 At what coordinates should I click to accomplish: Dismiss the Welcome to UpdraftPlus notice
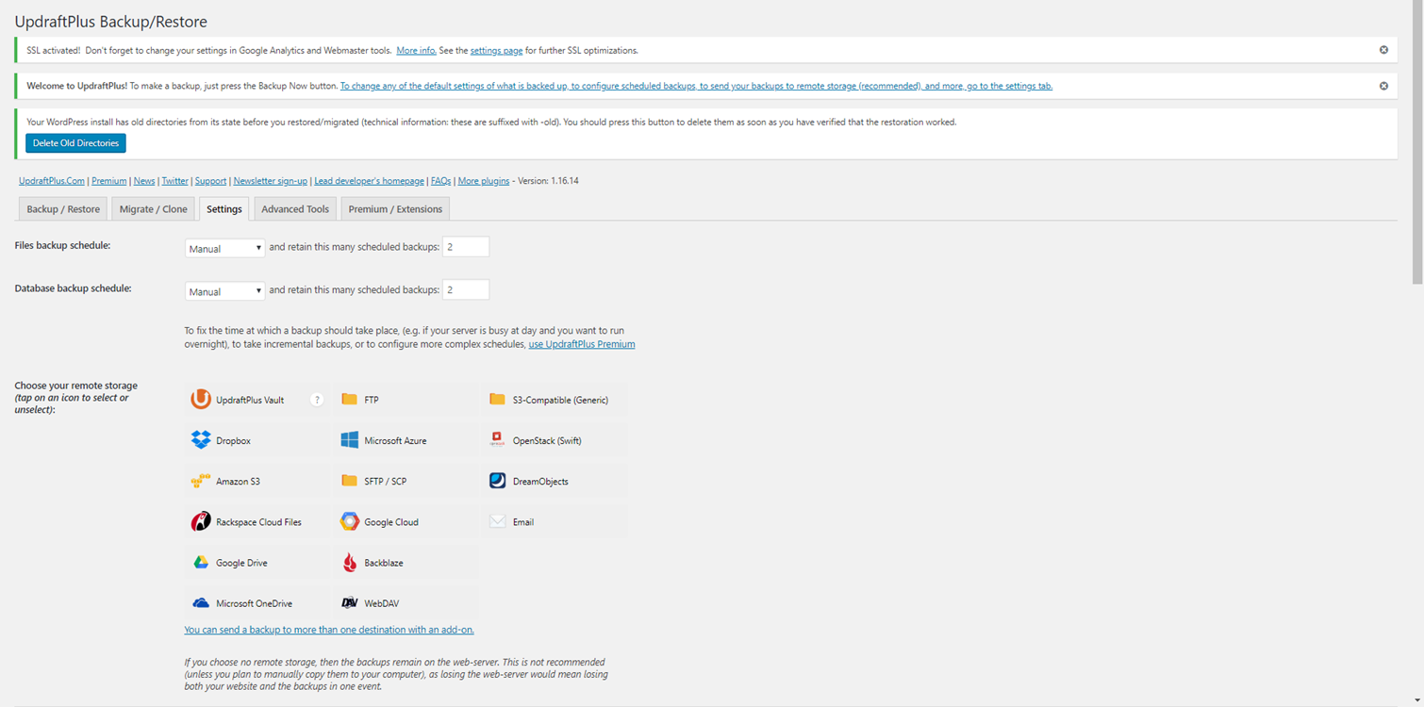click(x=1383, y=86)
